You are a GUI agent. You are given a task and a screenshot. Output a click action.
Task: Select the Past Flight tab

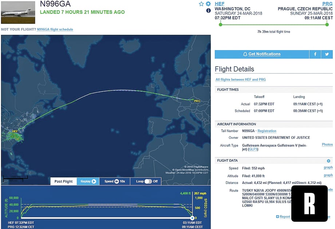point(63,181)
